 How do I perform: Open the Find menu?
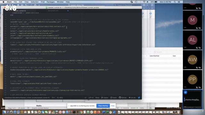43,2
